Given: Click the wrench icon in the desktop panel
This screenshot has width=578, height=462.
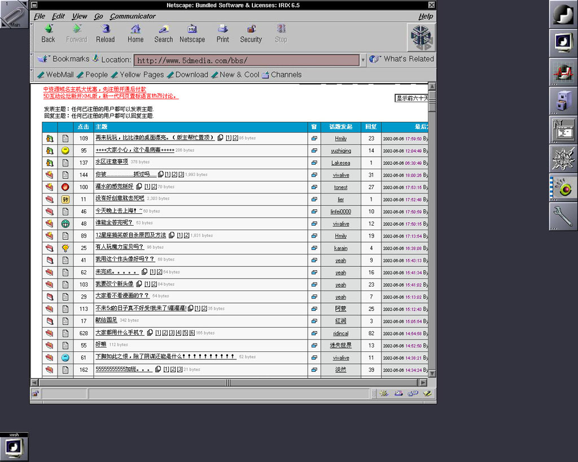Looking at the screenshot, I should (x=563, y=216).
